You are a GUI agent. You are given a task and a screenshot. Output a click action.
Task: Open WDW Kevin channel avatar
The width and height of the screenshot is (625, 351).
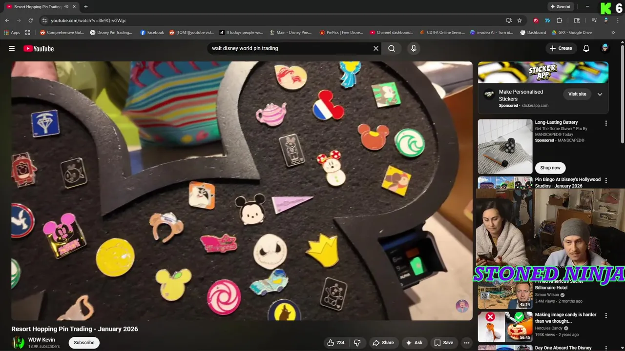[19, 343]
